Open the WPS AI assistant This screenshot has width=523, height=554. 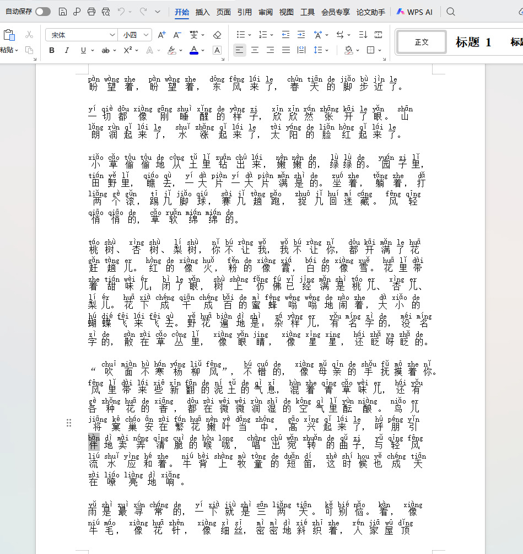(x=414, y=12)
